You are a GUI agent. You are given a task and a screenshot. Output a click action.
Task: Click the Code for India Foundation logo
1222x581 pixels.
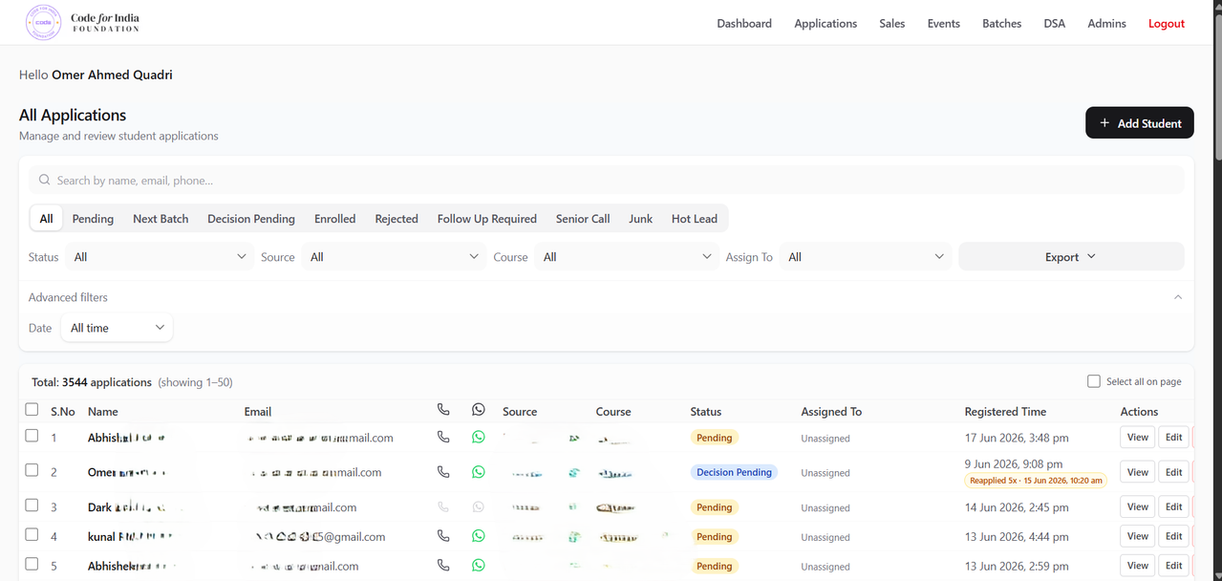pyautogui.click(x=83, y=23)
